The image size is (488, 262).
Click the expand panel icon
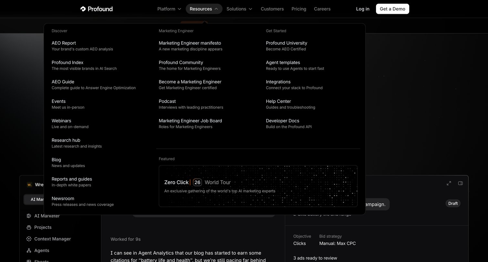click(x=449, y=183)
